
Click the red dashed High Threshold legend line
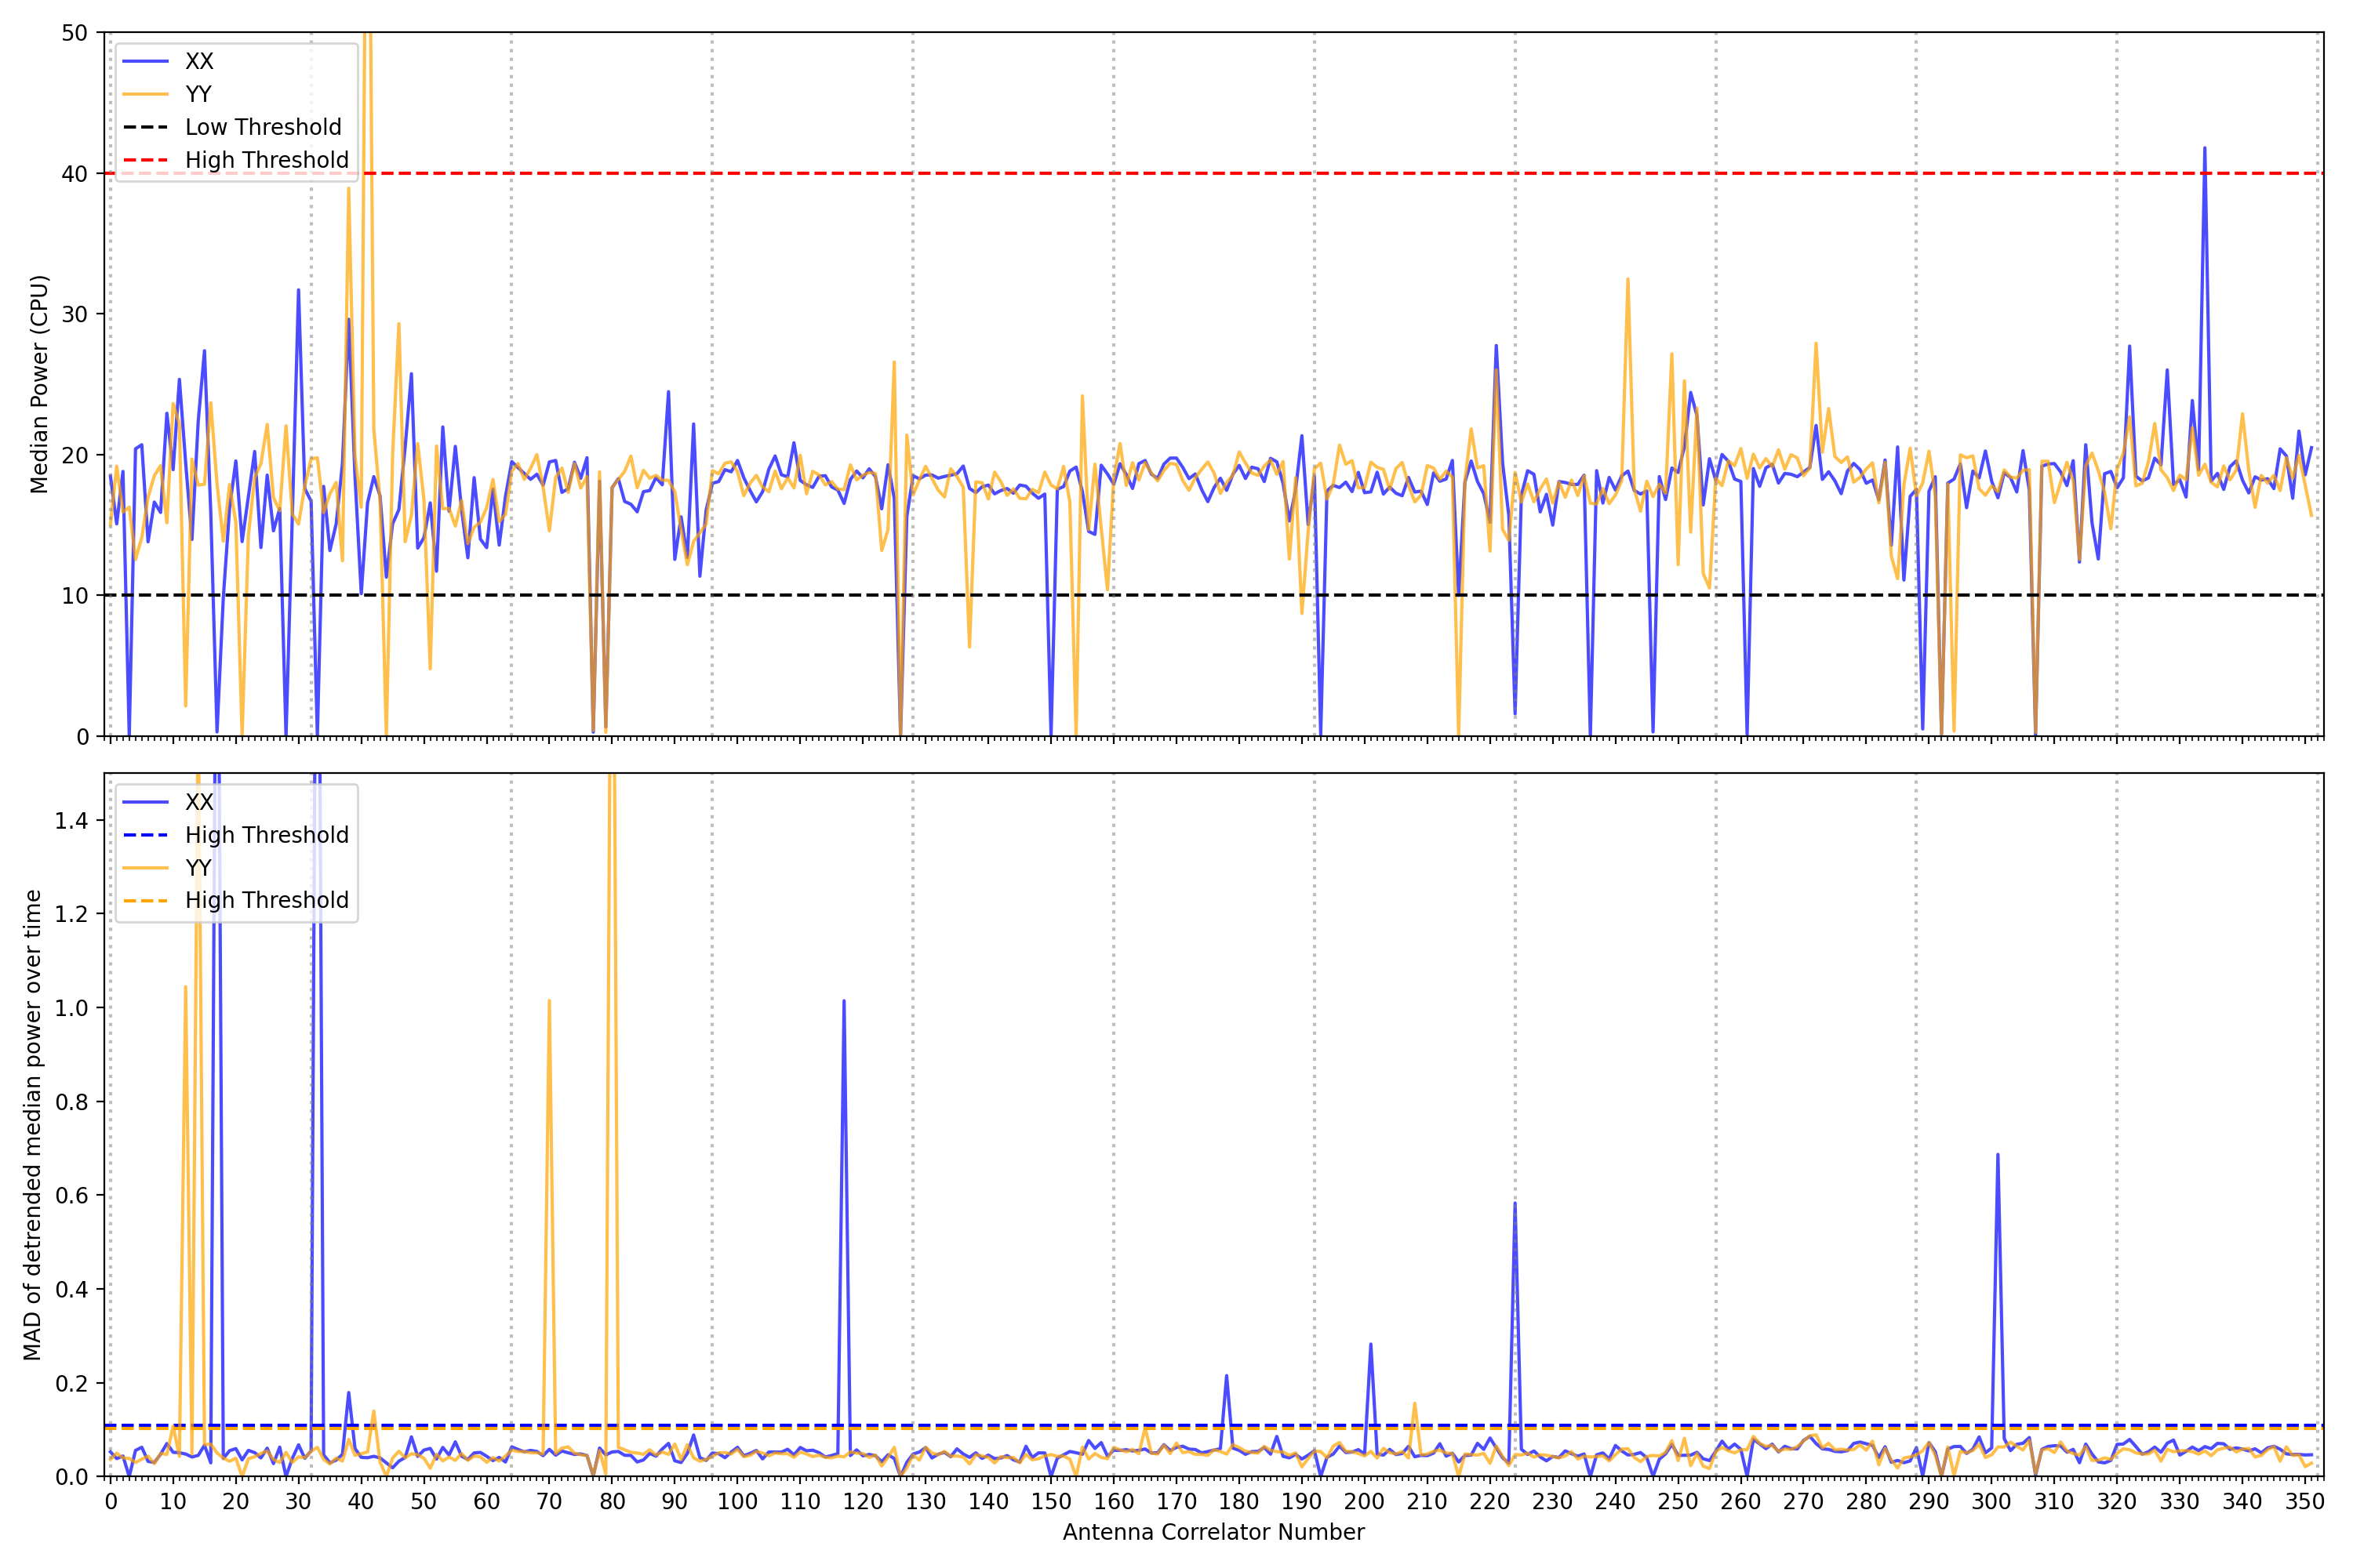pos(146,160)
